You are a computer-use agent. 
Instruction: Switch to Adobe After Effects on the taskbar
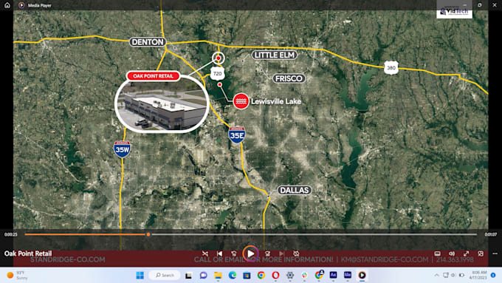pos(333,276)
